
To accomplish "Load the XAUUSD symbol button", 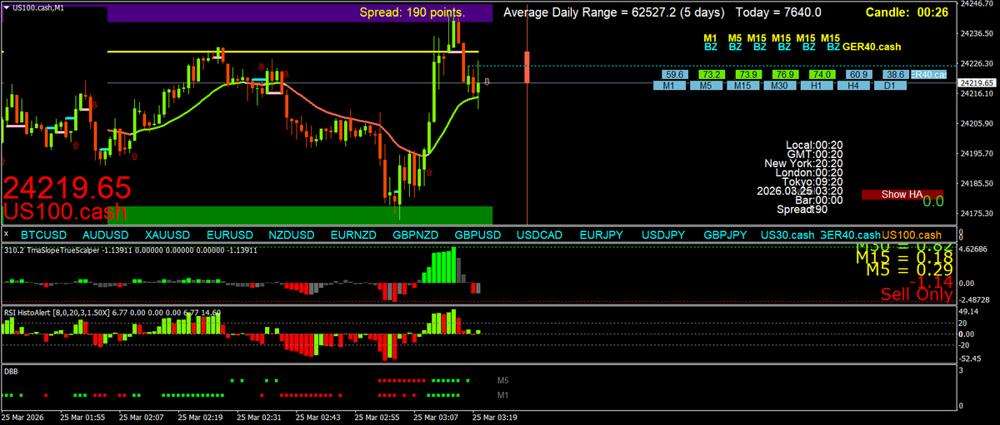I will pos(167,235).
